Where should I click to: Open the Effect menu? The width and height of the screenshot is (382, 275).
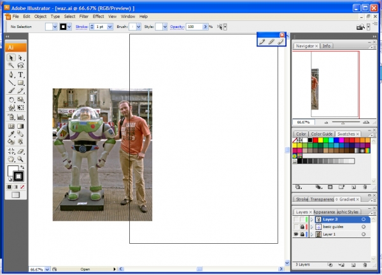[98, 17]
